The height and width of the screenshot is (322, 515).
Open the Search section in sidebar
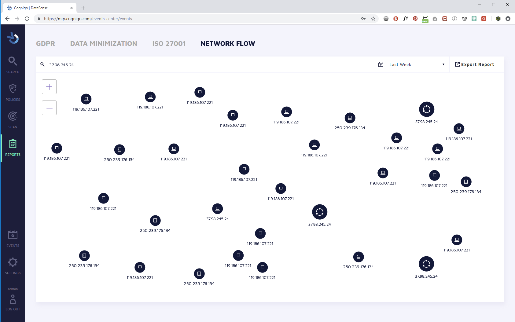[x=13, y=65]
